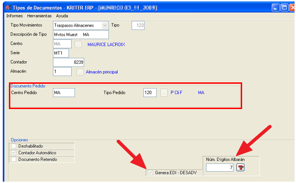Click the Tipo field showing 123

pos(138,25)
